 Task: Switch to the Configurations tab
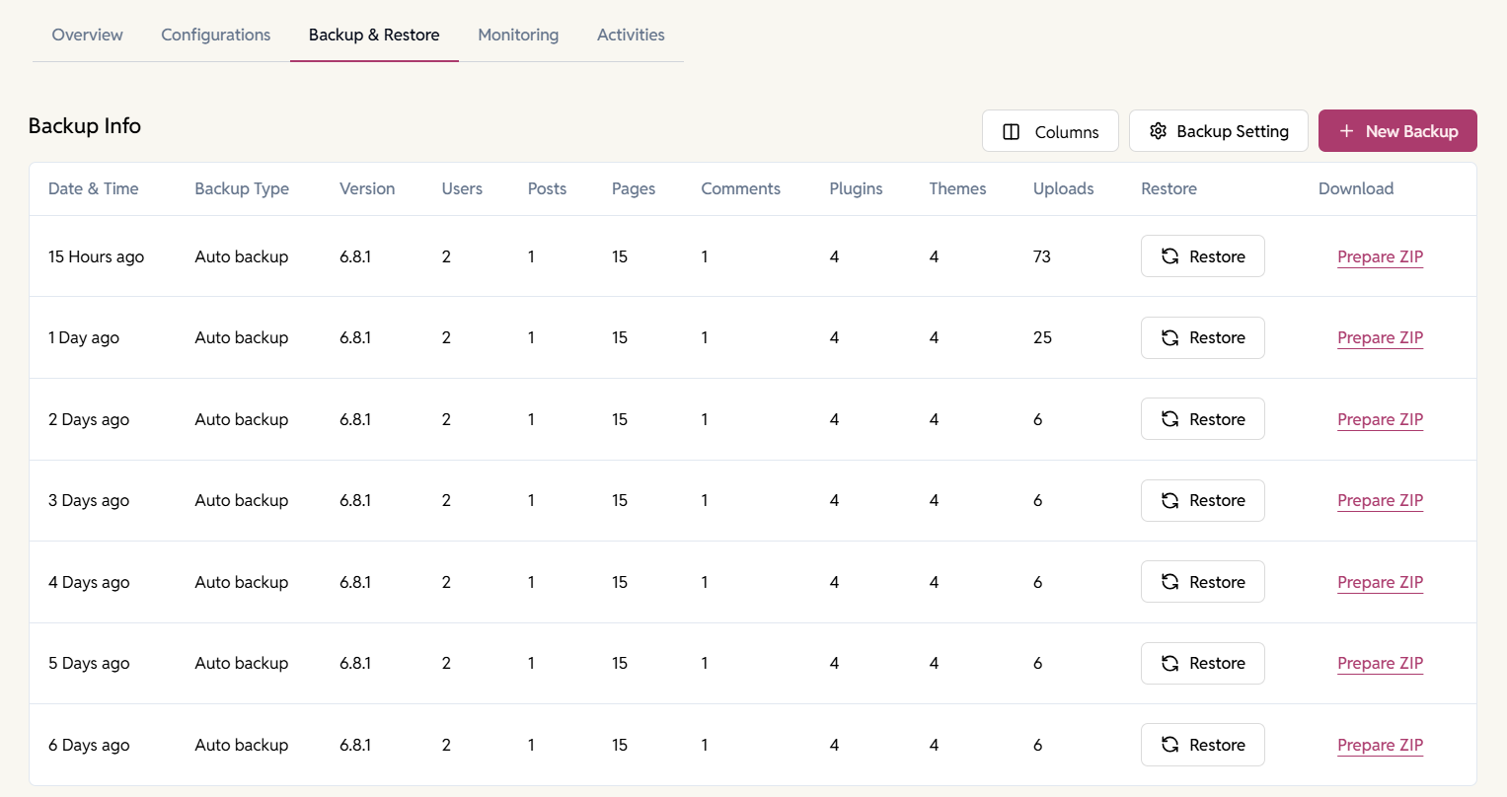[215, 35]
